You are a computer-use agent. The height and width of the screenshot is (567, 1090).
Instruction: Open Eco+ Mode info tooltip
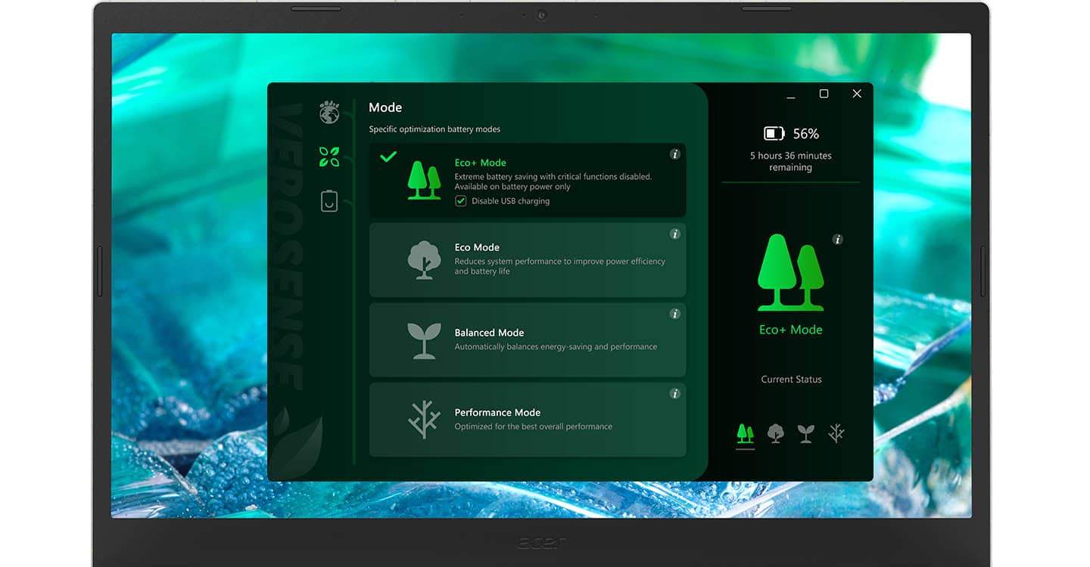click(x=674, y=153)
